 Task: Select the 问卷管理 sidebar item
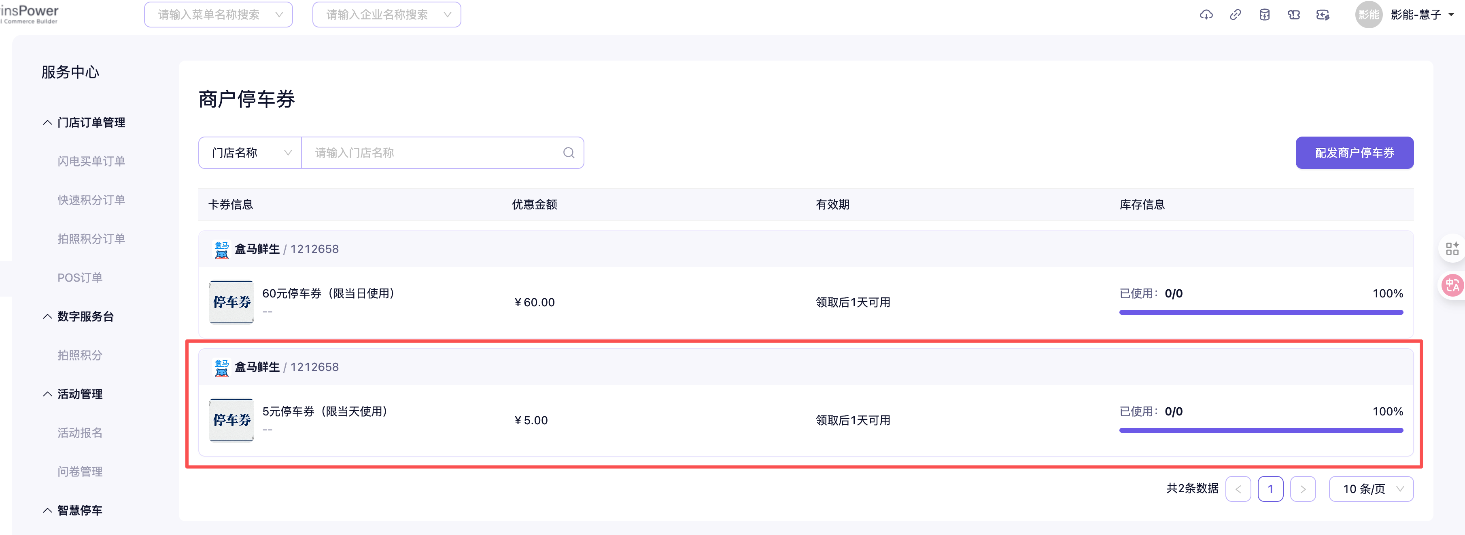(x=80, y=472)
